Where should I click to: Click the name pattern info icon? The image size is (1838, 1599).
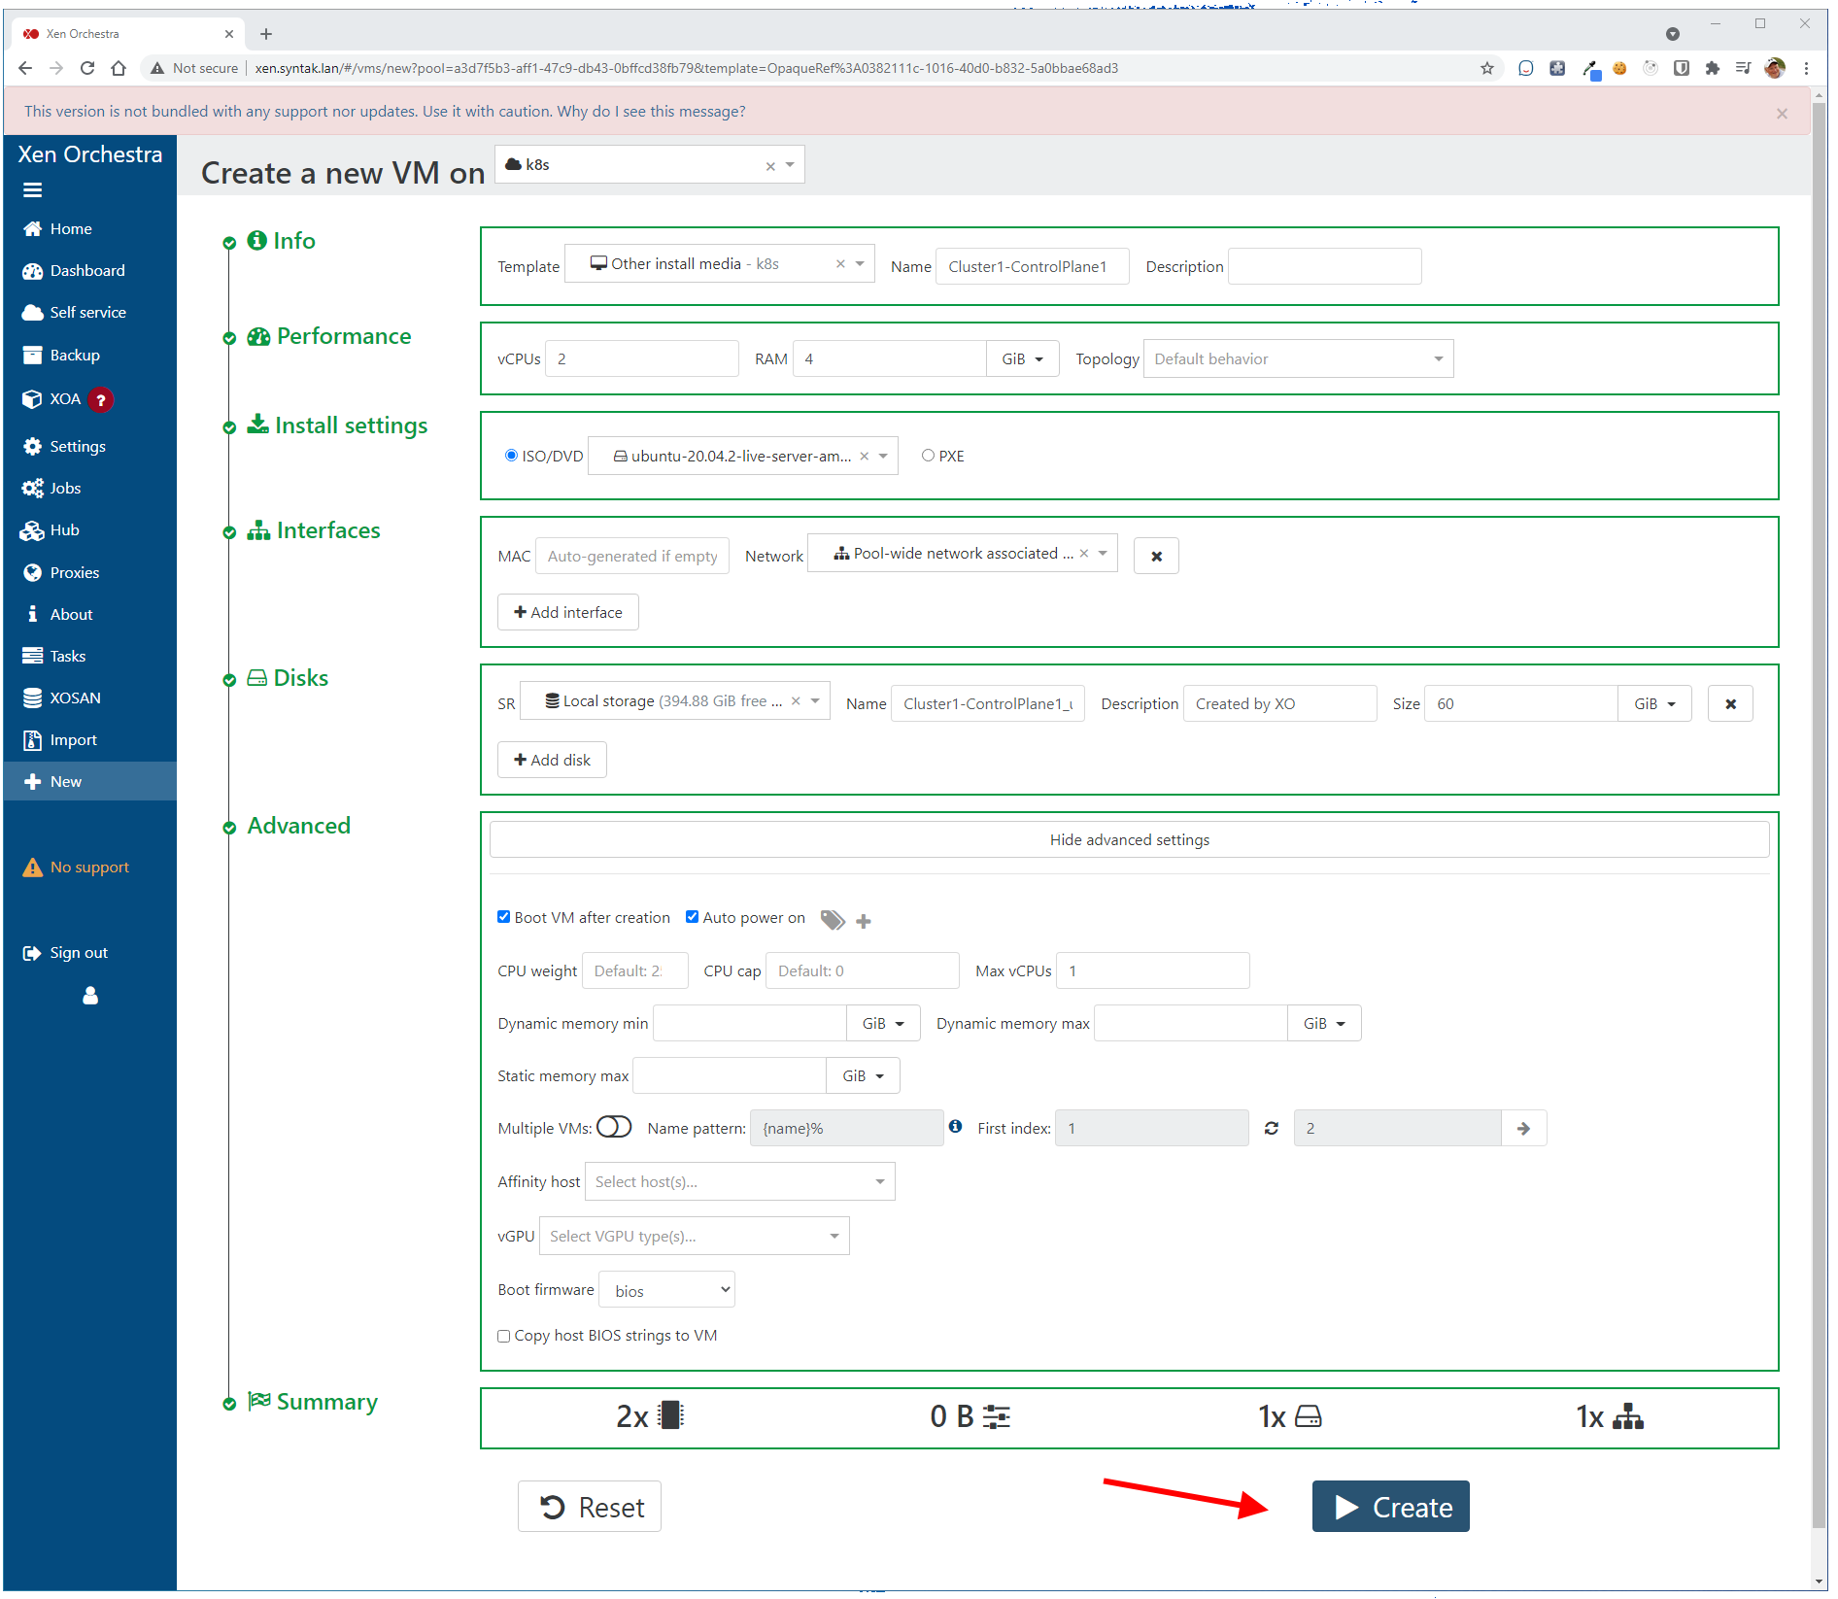point(956,1127)
